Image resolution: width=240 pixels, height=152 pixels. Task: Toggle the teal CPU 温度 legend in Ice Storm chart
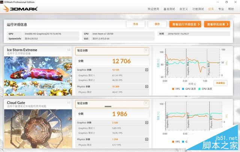tap(205, 89)
